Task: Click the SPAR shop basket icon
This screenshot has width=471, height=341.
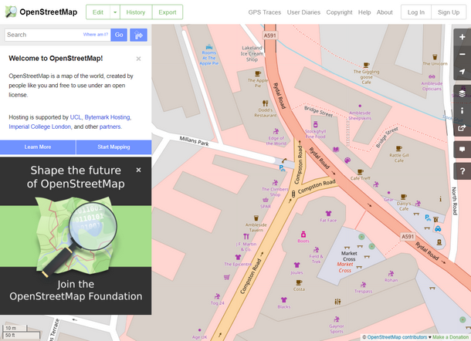Action: pos(266,200)
